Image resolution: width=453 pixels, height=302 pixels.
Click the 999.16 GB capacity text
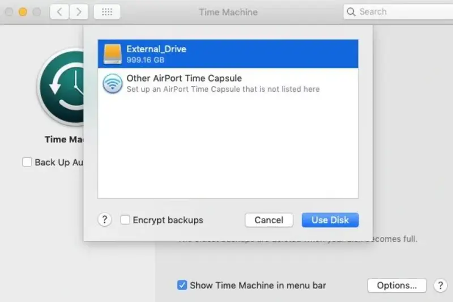click(146, 60)
